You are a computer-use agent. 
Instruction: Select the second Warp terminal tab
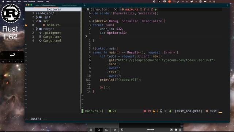(x=69, y=5)
